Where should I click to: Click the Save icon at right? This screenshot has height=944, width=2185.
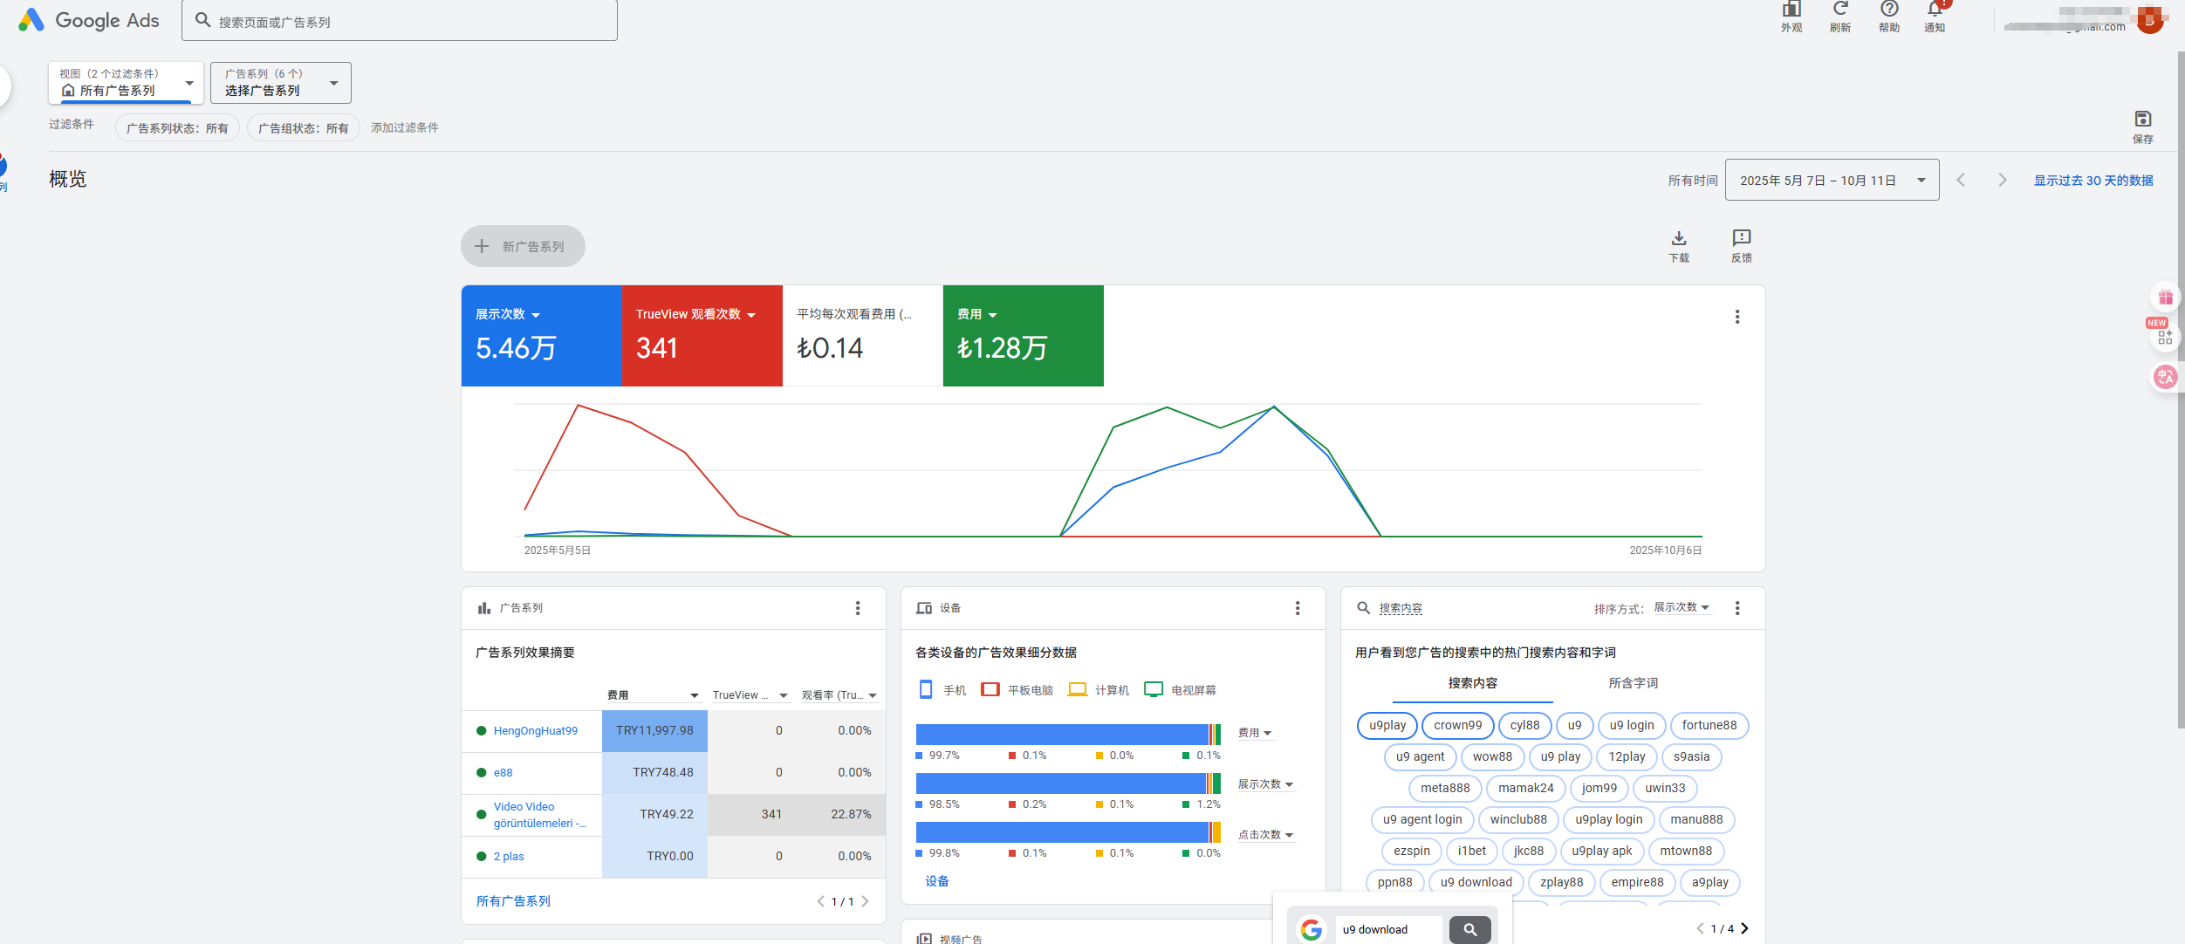(x=2142, y=120)
